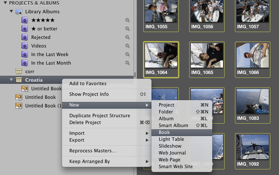Choose Folder in New submenu
Screen dimensions: 279x175
tap(182, 112)
